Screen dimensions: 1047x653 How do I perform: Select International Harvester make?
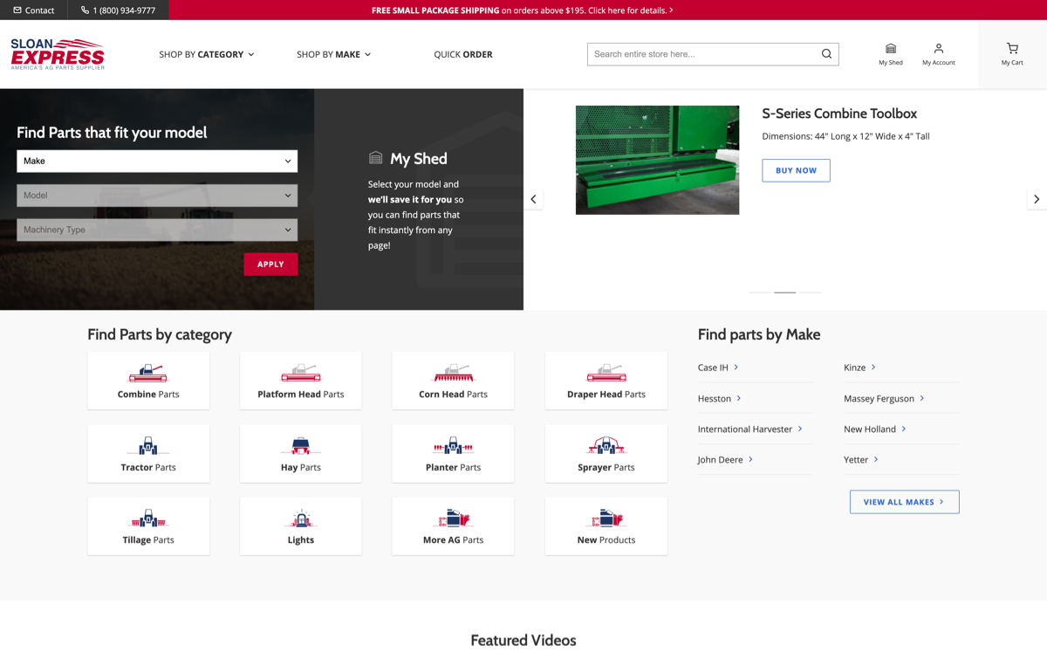point(749,429)
